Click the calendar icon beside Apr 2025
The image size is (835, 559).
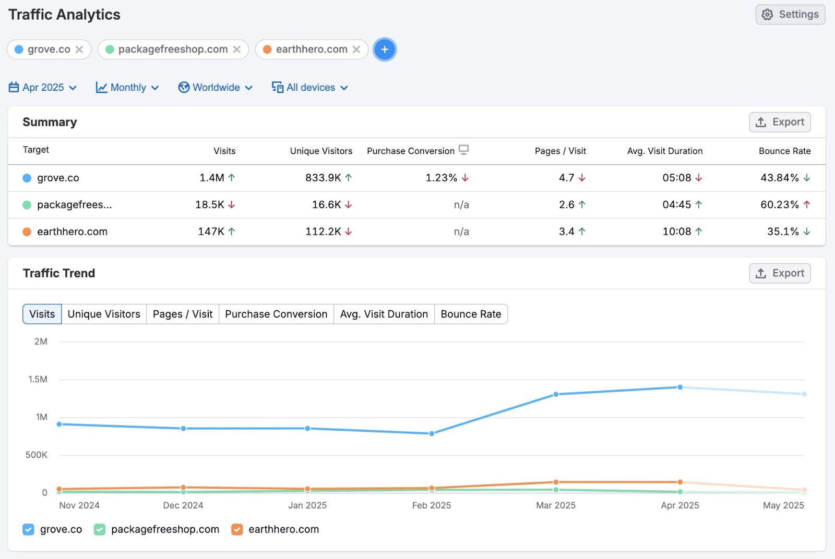click(x=14, y=87)
